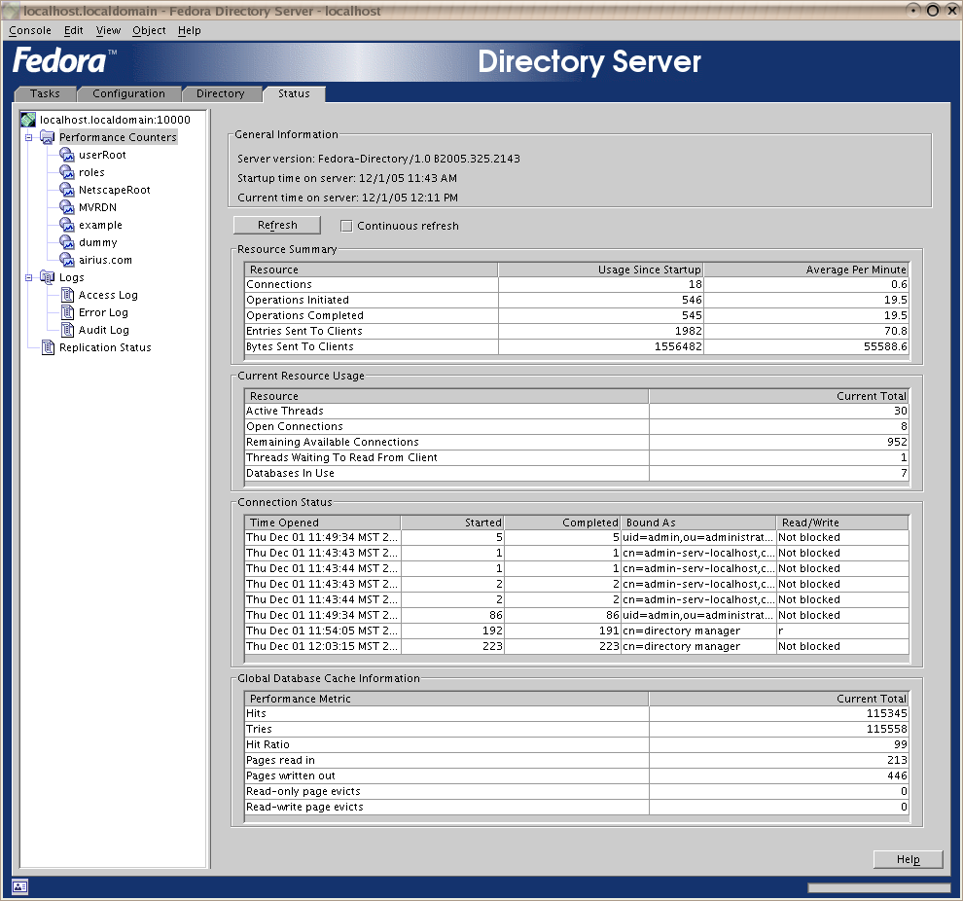Image resolution: width=963 pixels, height=901 pixels.
Task: Click the Error Log document icon
Action: pyautogui.click(x=67, y=312)
